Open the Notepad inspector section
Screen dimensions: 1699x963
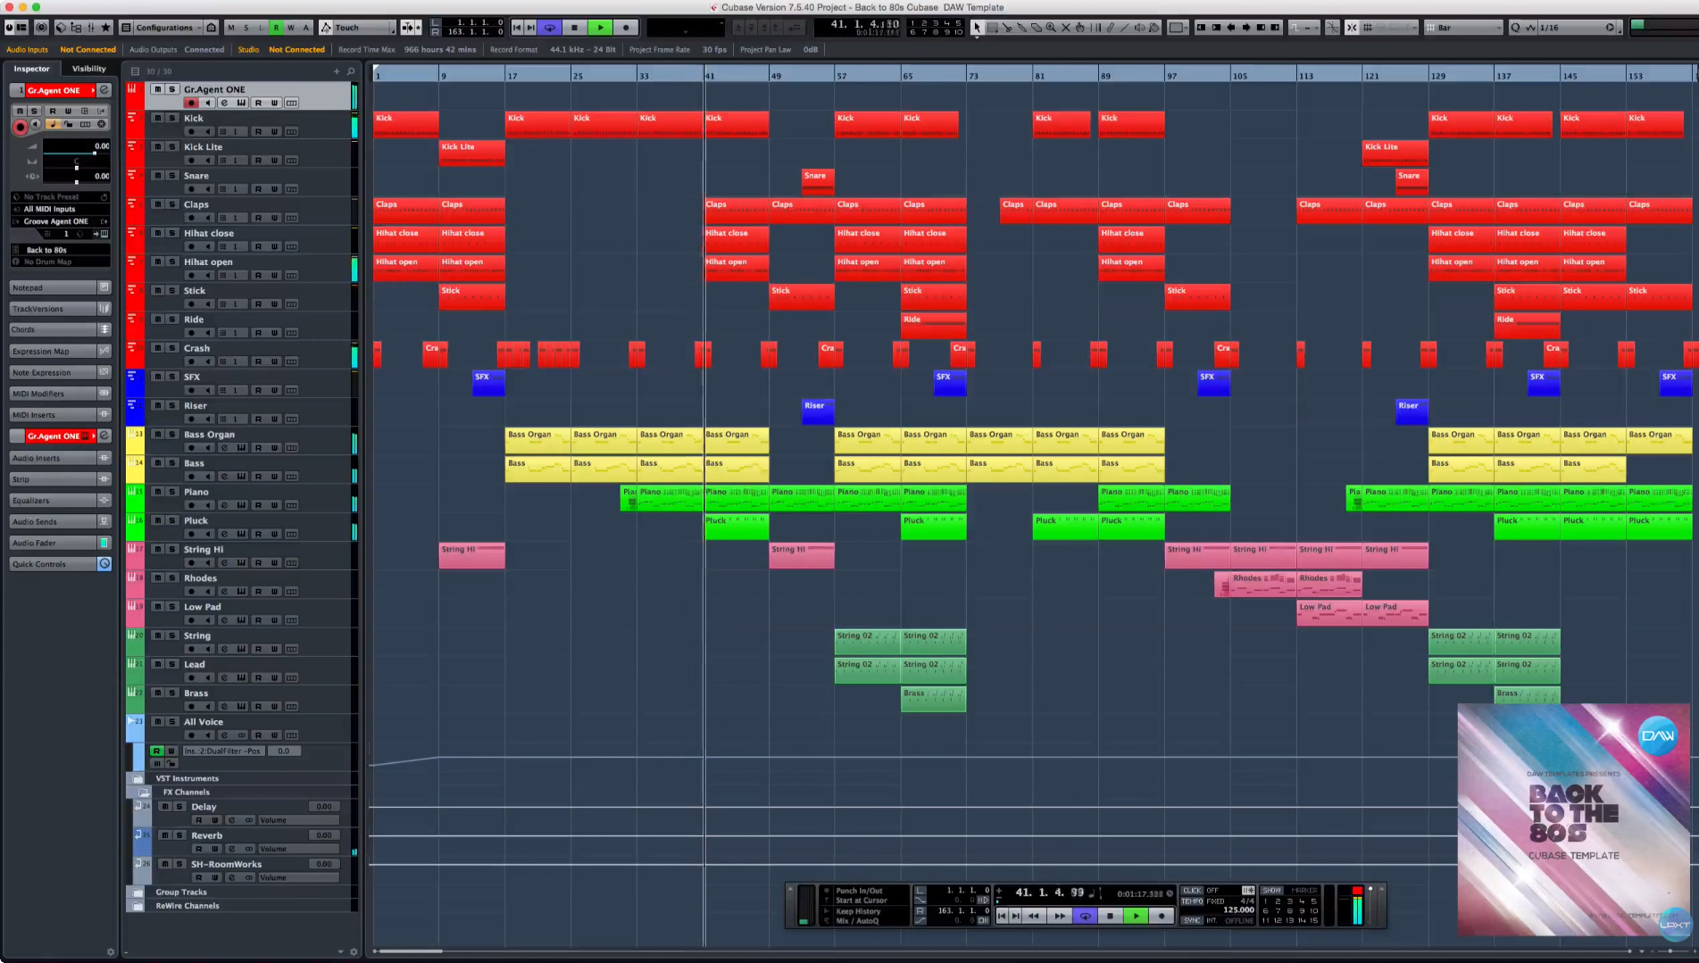pos(60,287)
